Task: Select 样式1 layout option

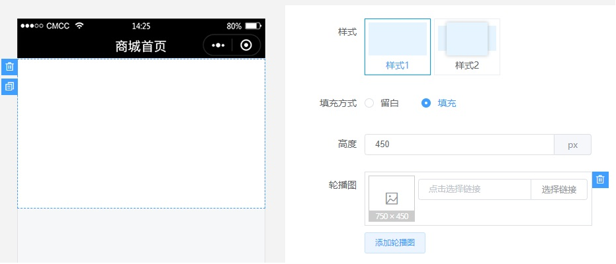Action: point(398,47)
